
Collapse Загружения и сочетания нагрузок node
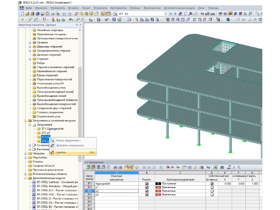click(25, 121)
